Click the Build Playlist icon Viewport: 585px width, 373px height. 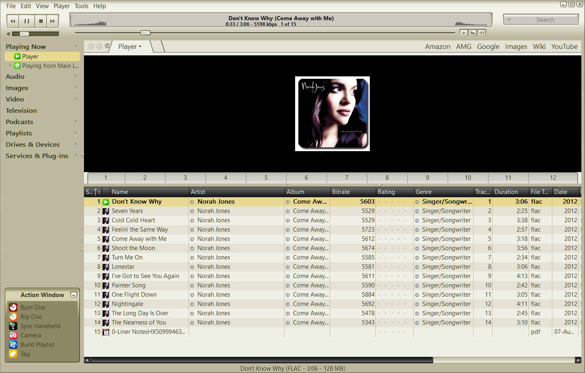click(13, 344)
